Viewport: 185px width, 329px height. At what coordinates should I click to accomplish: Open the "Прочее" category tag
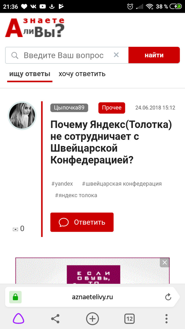click(x=112, y=108)
